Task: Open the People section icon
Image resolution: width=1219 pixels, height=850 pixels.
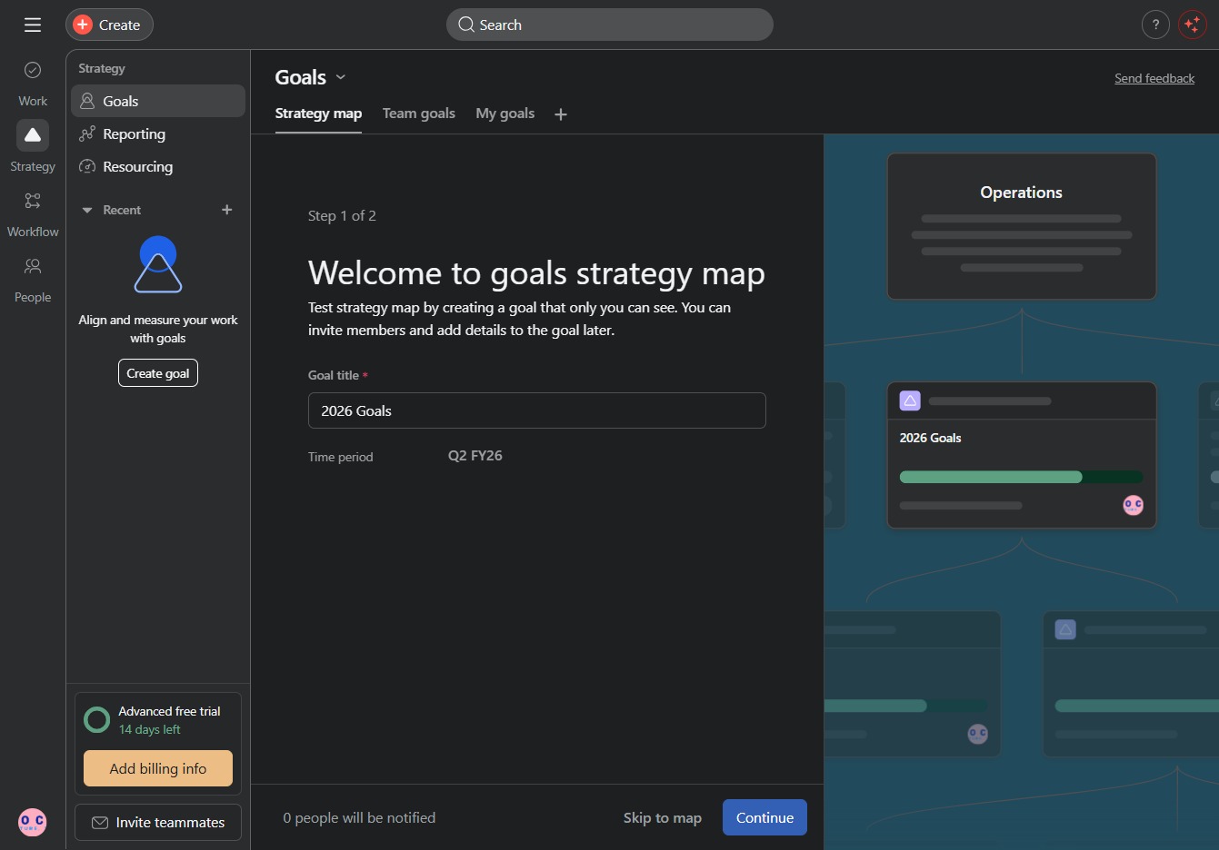Action: [33, 266]
